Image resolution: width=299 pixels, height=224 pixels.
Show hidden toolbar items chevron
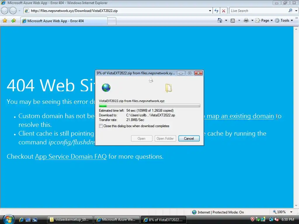click(x=297, y=18)
